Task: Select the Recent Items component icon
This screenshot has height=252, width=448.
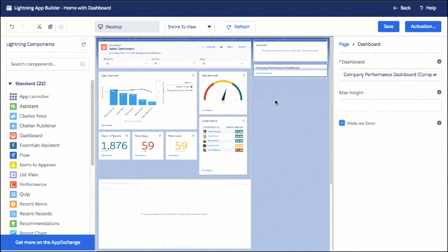Action: point(13,204)
